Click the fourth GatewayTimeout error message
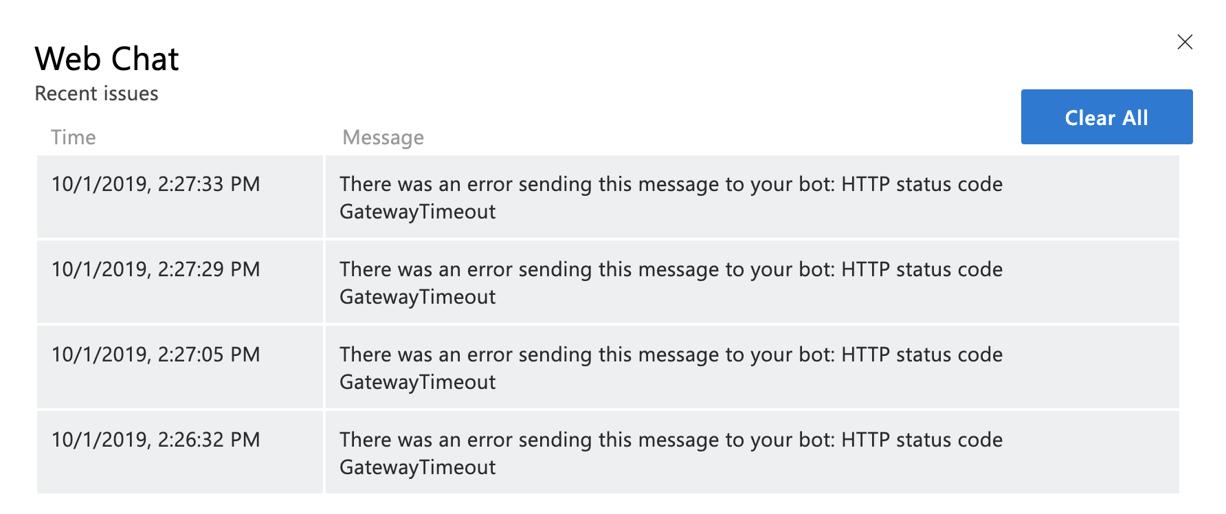Image resolution: width=1226 pixels, height=514 pixels. pos(671,452)
